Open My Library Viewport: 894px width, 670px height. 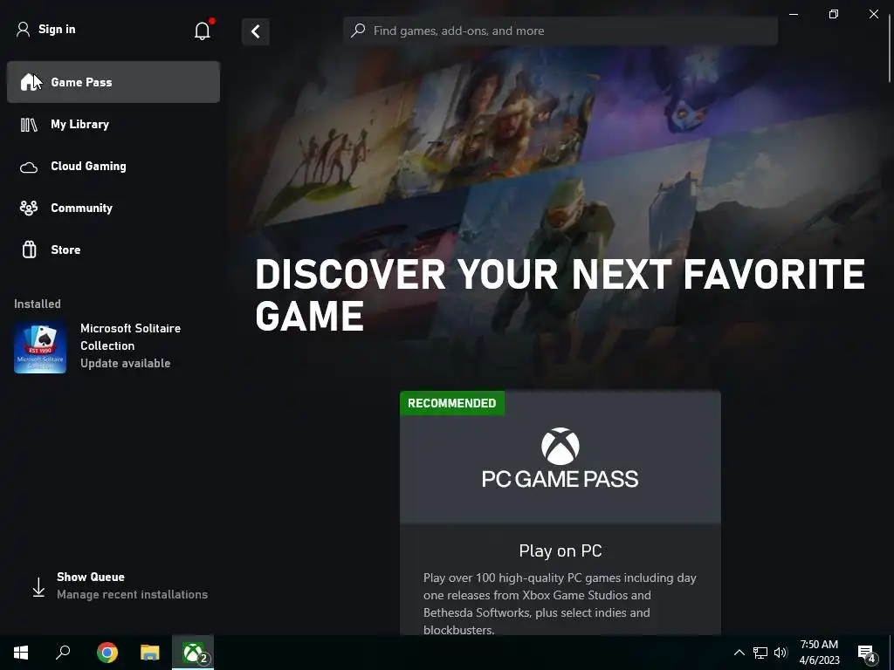point(113,124)
